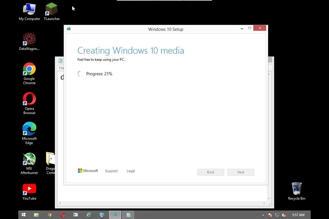The width and height of the screenshot is (329, 219).
Task: Close the Windows 10 Setup window
Action: coord(260,28)
